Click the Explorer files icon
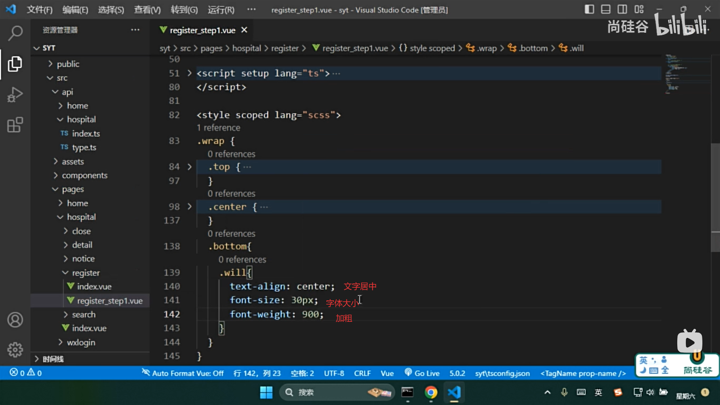720x405 pixels. coord(15,64)
